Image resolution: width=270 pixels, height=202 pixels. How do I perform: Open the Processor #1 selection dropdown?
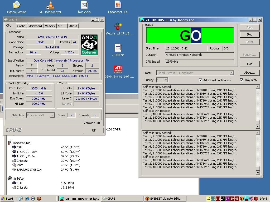pyautogui.click(x=52, y=115)
